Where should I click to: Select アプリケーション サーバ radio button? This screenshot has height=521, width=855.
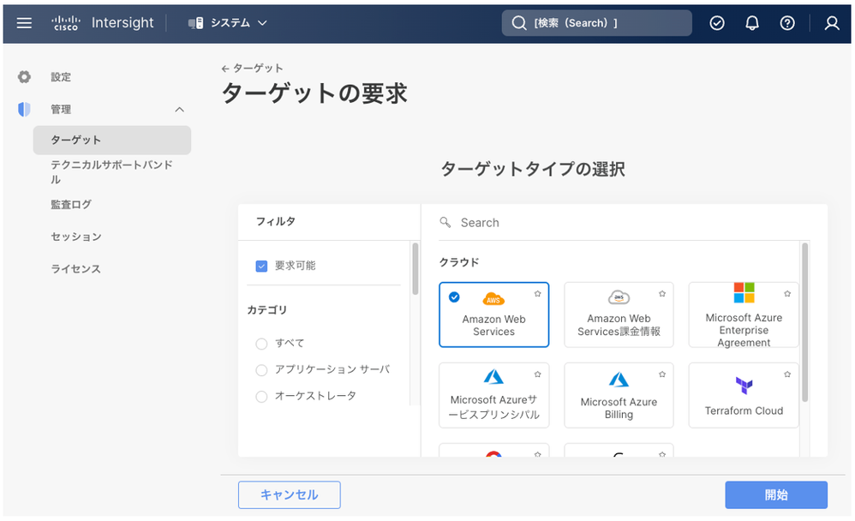coord(262,370)
